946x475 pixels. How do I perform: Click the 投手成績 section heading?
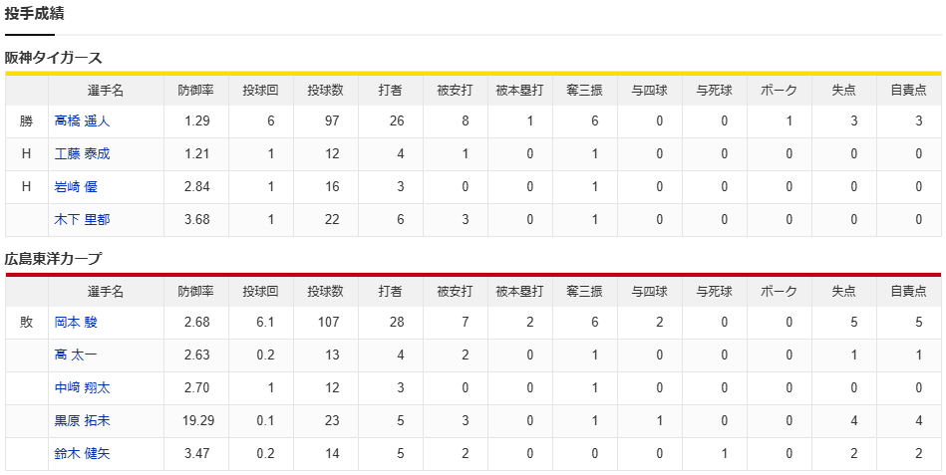click(x=34, y=14)
